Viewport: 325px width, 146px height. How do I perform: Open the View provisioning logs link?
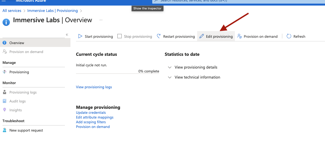[94, 87]
